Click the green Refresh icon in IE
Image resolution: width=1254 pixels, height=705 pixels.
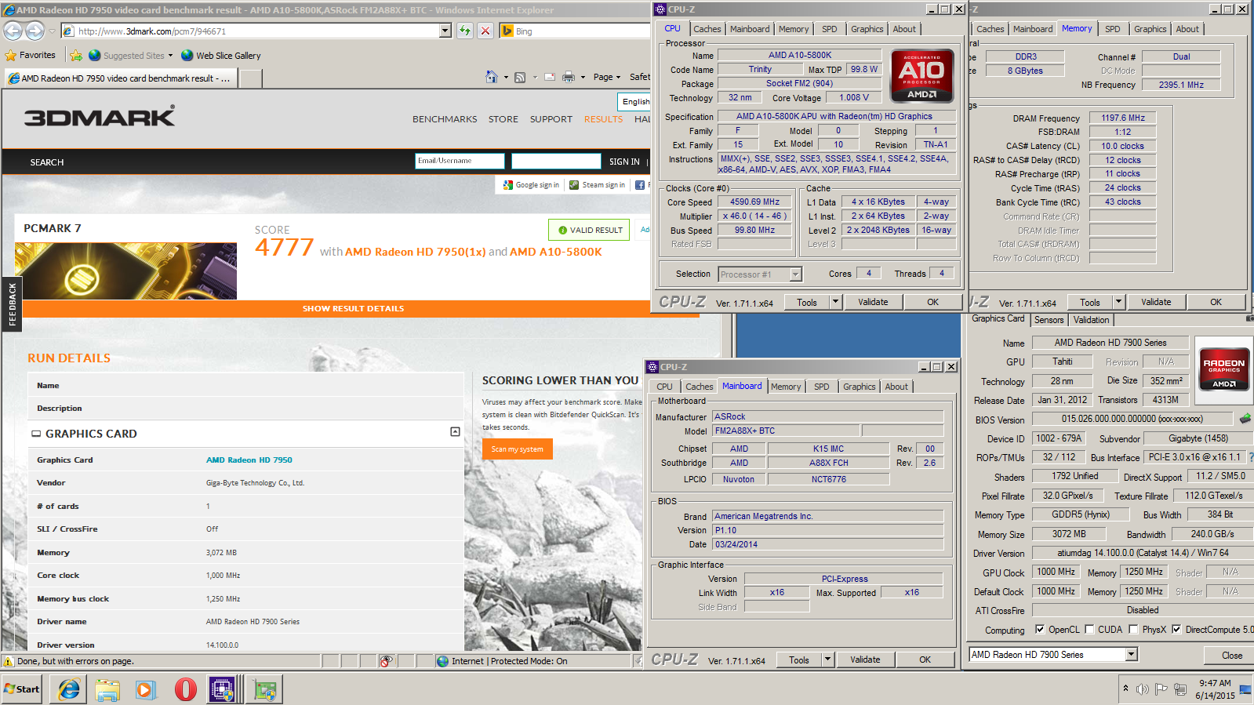[x=465, y=31]
